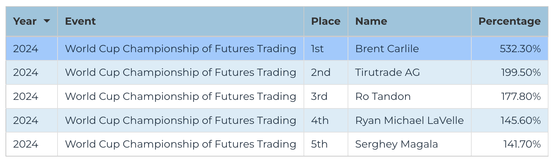The height and width of the screenshot is (162, 554).
Task: Select the 1st place cell
Action: (326, 49)
